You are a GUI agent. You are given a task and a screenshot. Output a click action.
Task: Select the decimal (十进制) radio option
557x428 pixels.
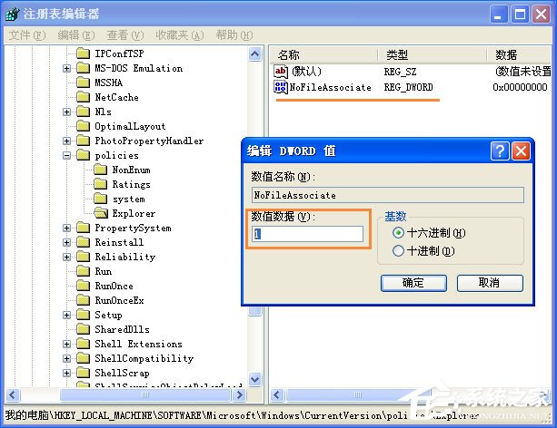pyautogui.click(x=398, y=250)
